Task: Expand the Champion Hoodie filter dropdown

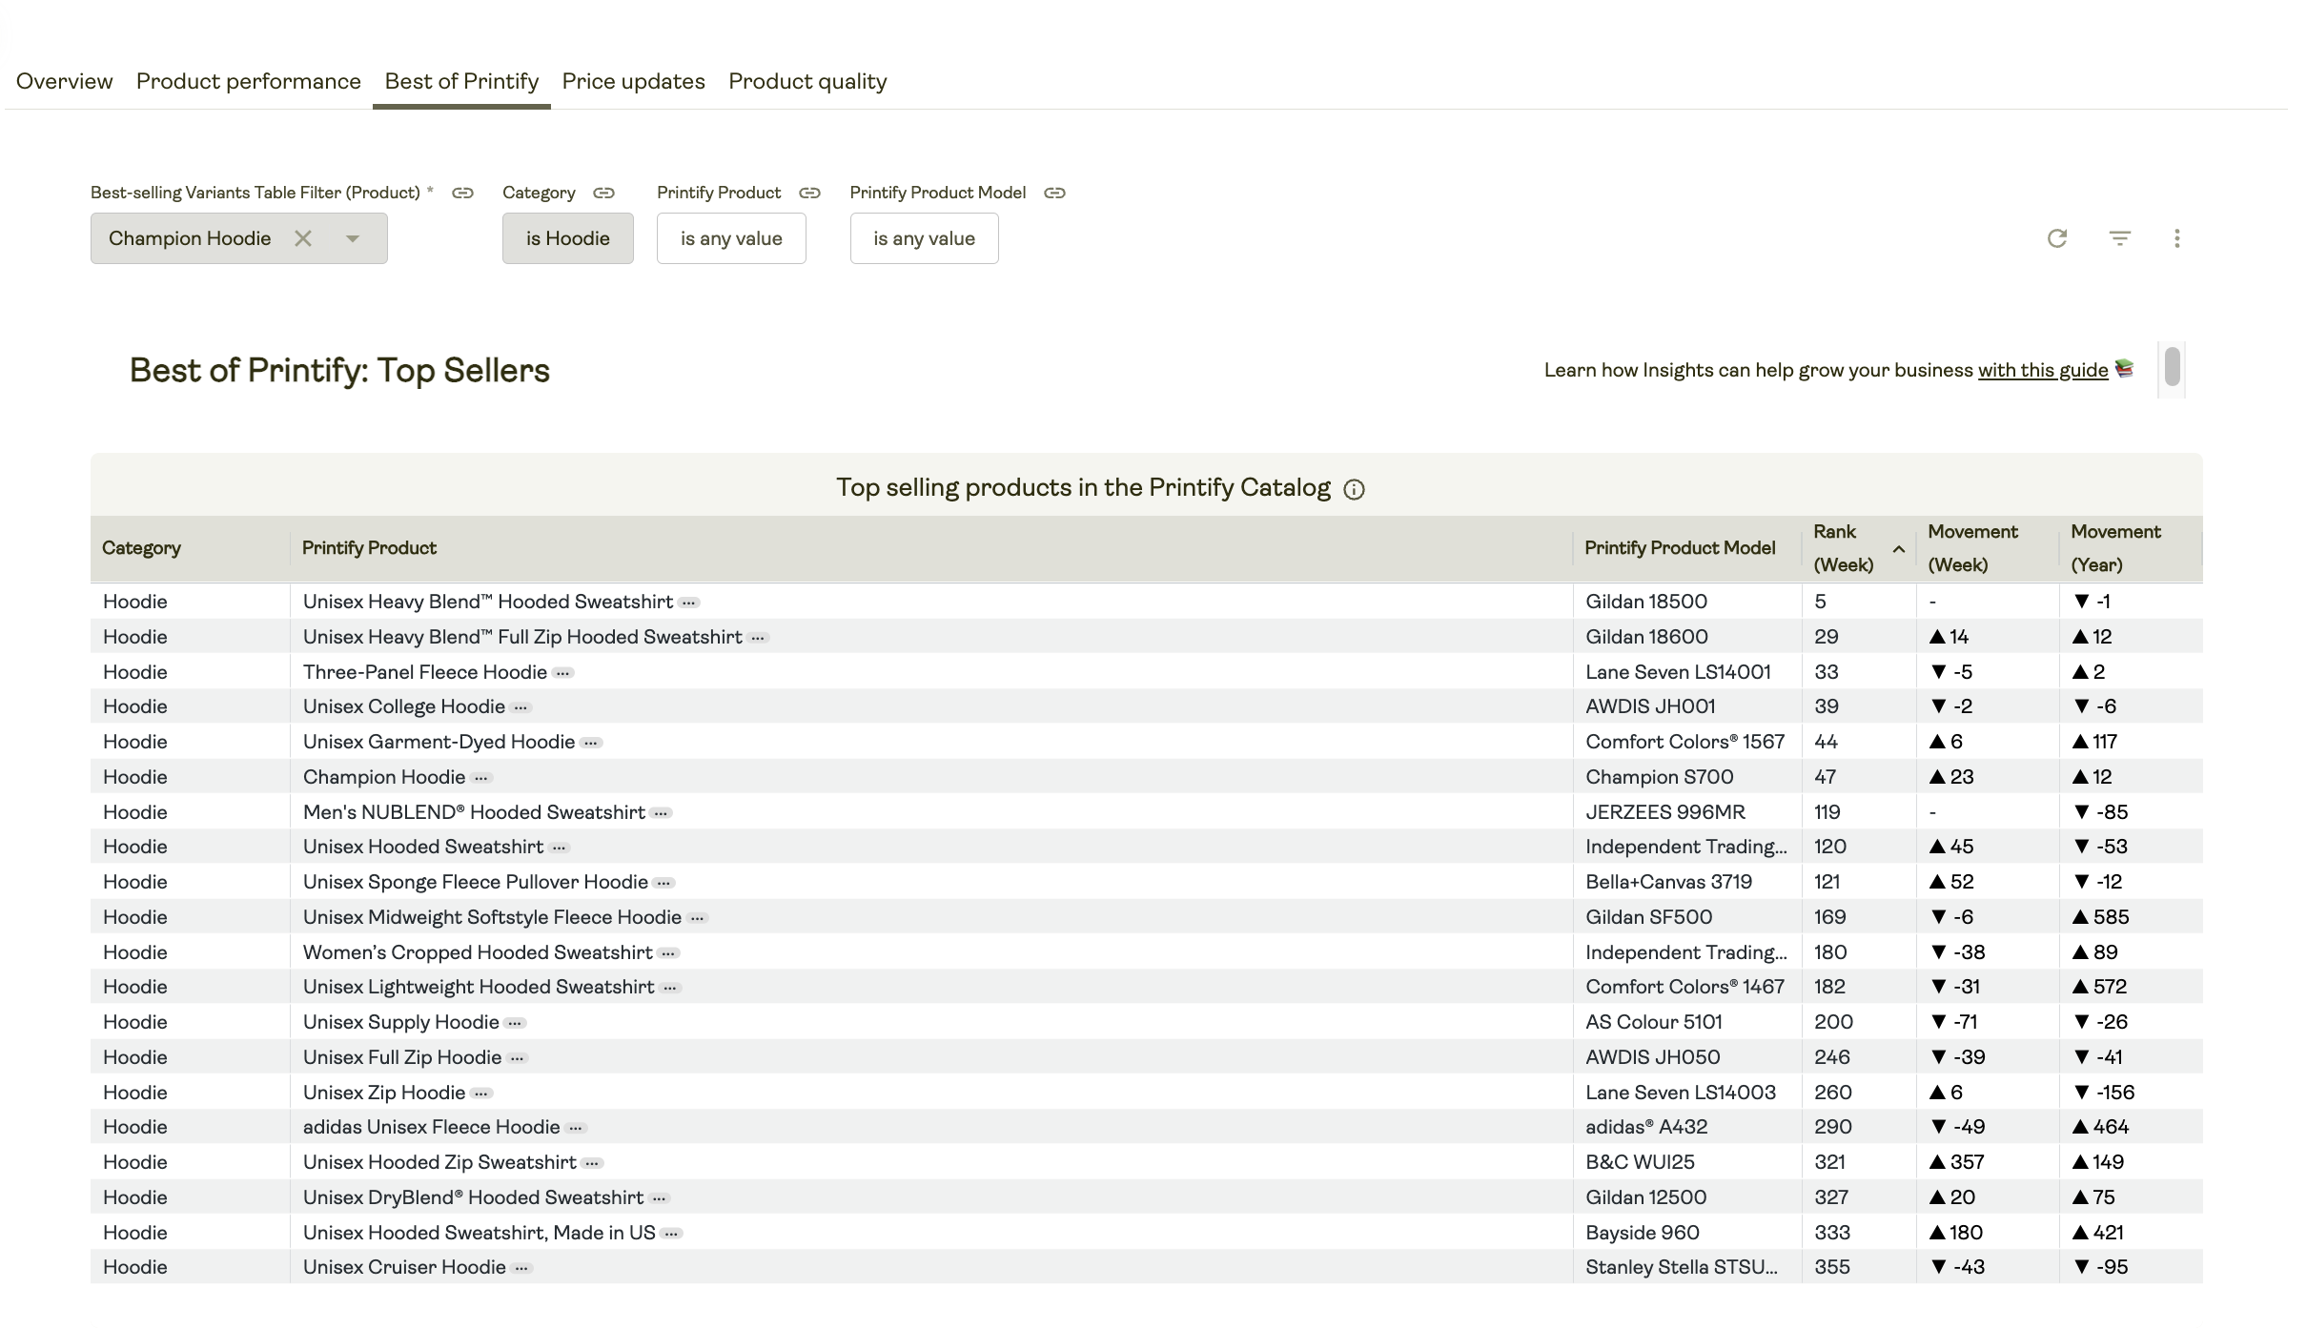Action: (x=353, y=238)
